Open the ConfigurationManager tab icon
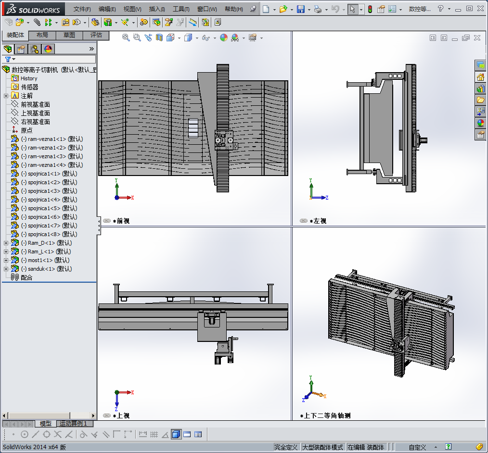Image resolution: width=488 pixels, height=453 pixels. click(x=34, y=49)
